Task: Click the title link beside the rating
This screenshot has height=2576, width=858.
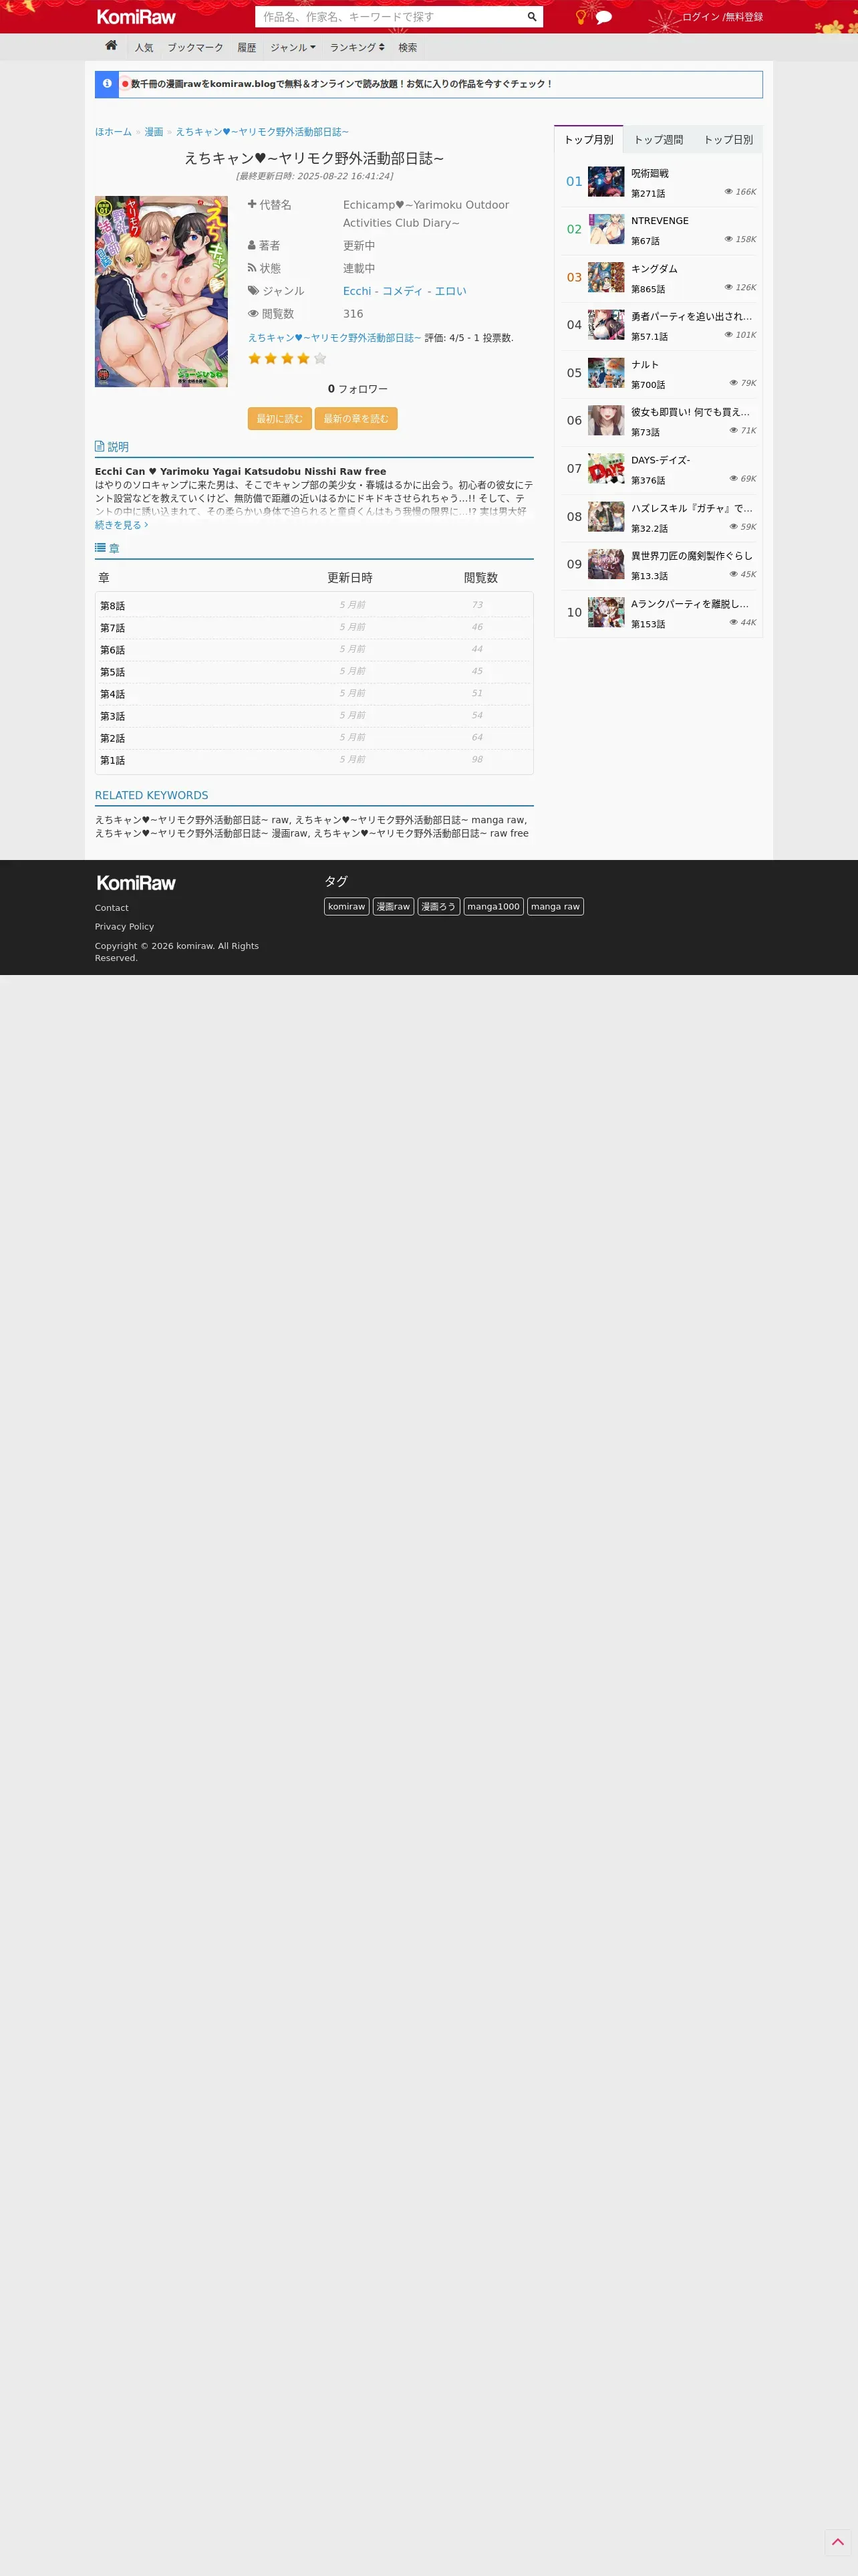Action: coord(335,338)
